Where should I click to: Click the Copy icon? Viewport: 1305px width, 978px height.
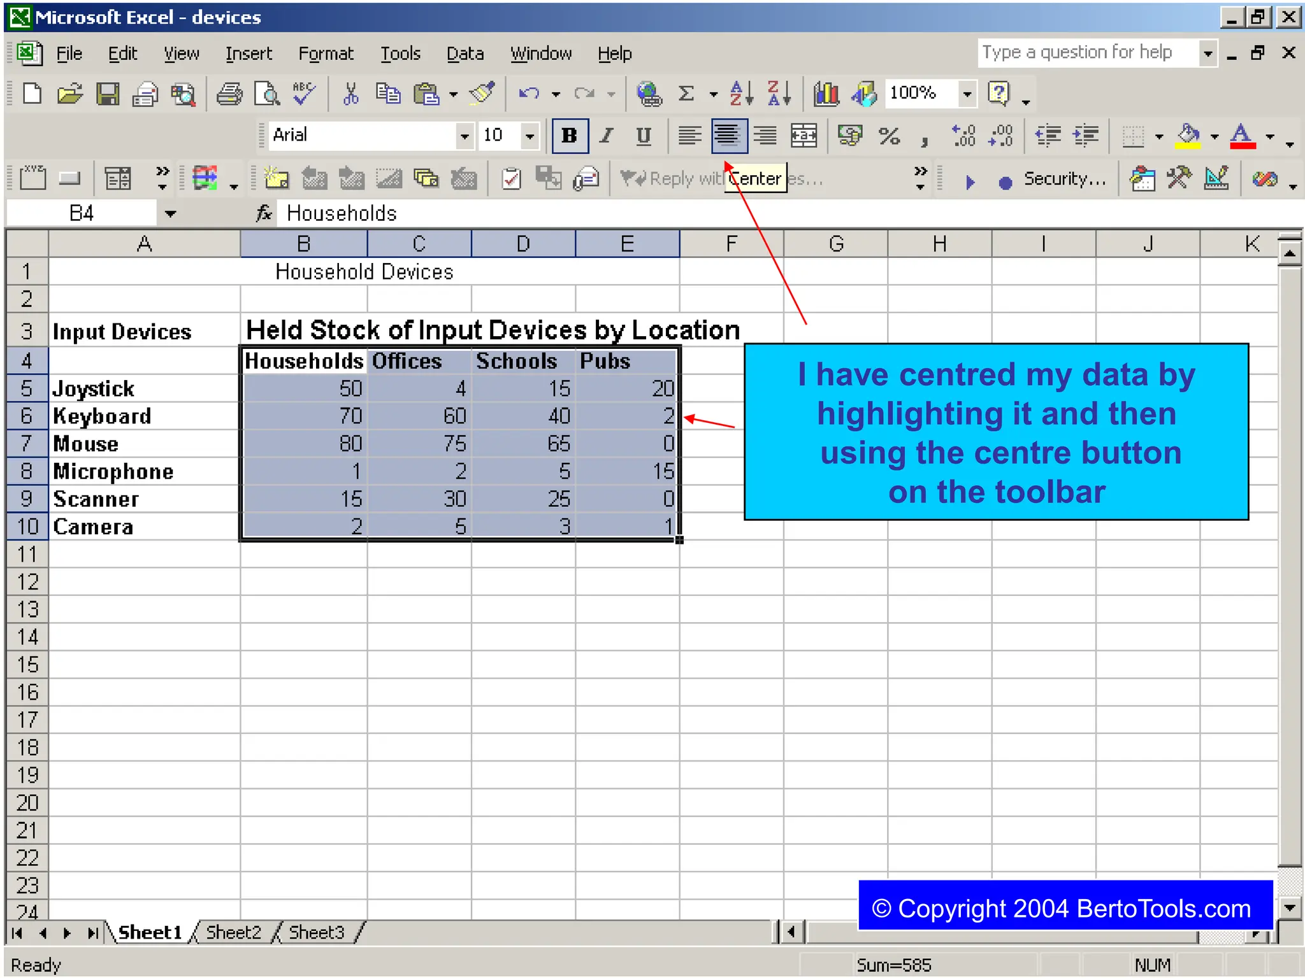click(x=388, y=94)
